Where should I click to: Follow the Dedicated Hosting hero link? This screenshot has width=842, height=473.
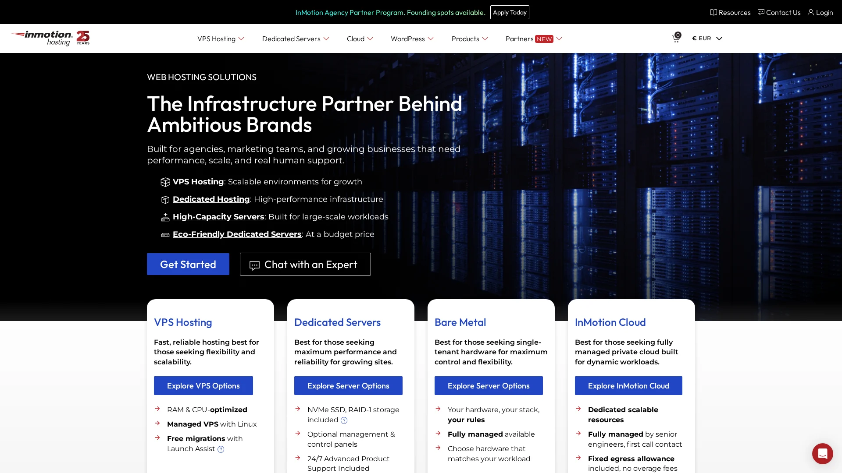click(x=211, y=199)
